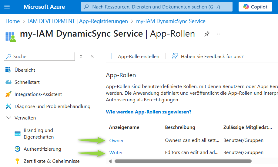Click the feedback person icon
278x167 pixels.
(175, 56)
